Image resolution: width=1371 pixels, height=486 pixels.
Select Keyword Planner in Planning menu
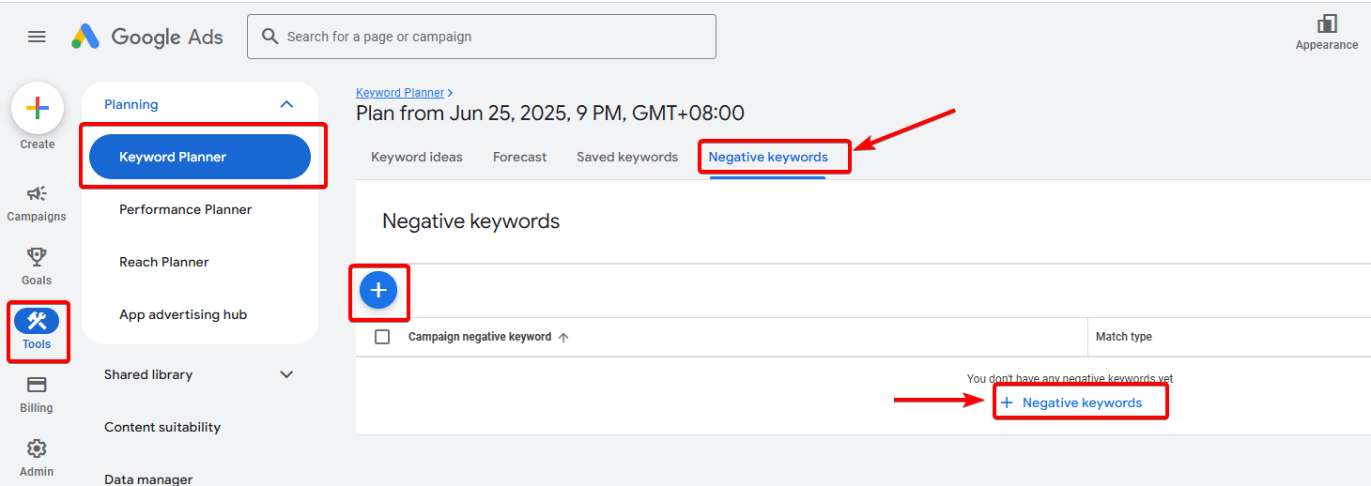coord(200,157)
